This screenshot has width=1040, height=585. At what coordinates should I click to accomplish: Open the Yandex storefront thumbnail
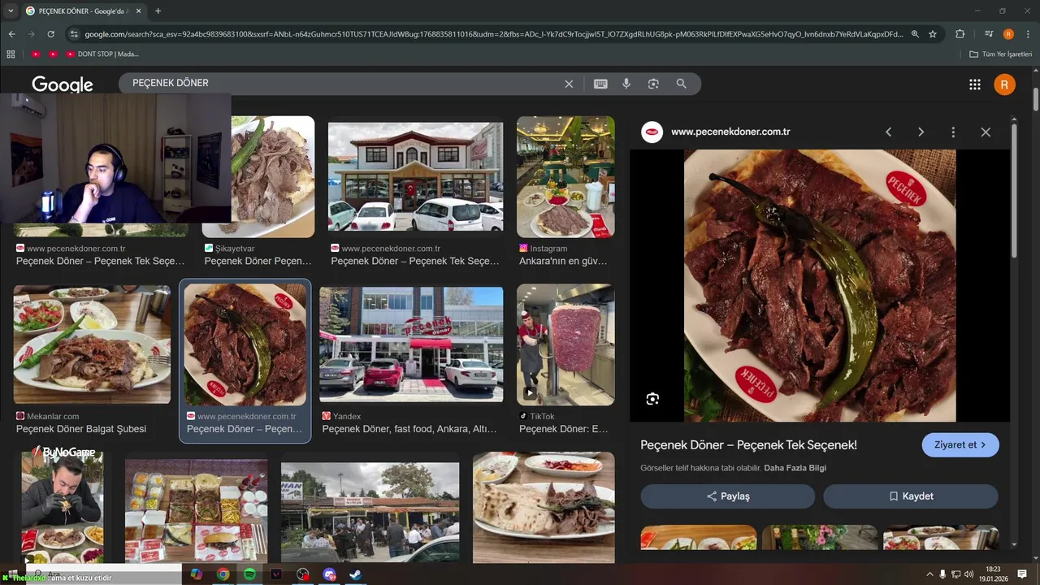pyautogui.click(x=411, y=344)
